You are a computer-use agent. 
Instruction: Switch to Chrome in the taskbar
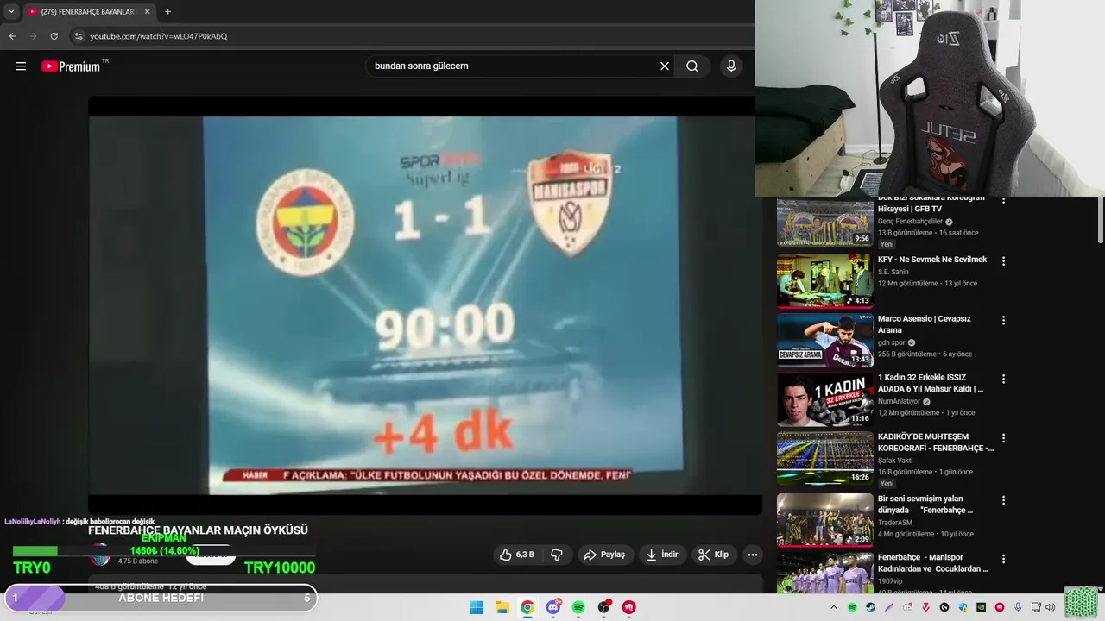pyautogui.click(x=527, y=607)
